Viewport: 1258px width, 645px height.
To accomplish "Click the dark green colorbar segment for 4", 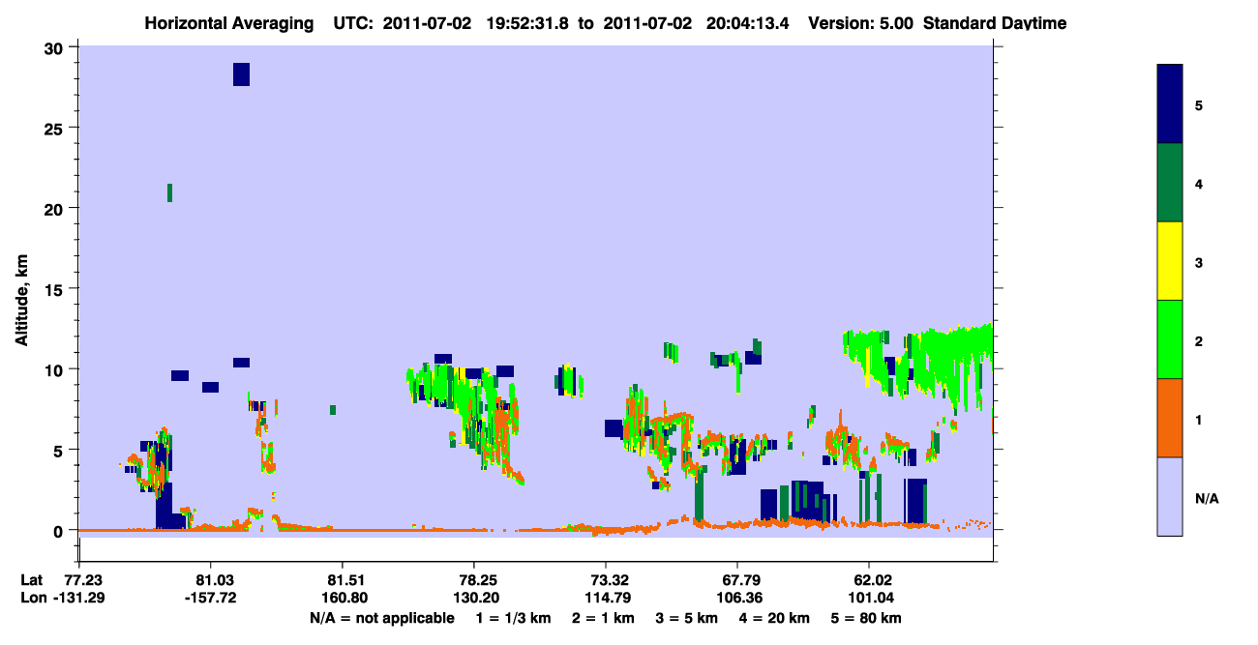I will click(x=1170, y=183).
